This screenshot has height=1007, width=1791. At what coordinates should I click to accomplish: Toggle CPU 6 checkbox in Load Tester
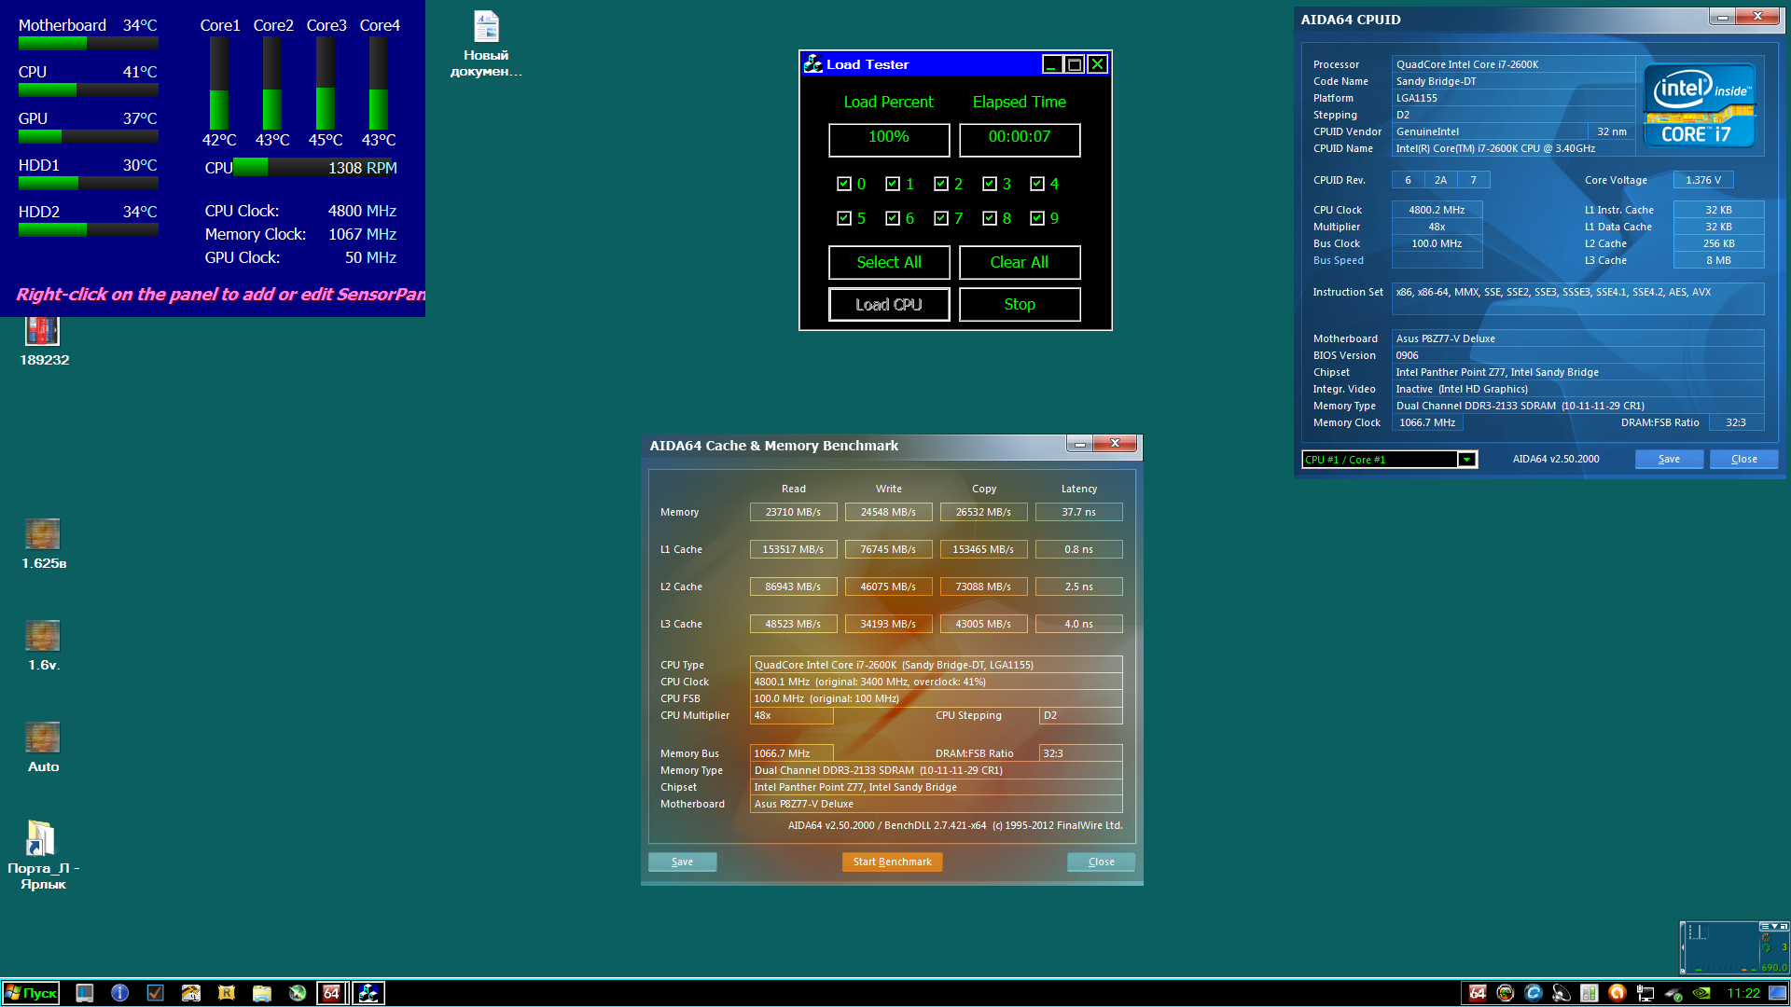(892, 218)
